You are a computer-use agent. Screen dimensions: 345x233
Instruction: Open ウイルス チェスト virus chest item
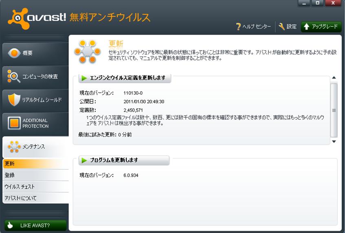(x=36, y=187)
